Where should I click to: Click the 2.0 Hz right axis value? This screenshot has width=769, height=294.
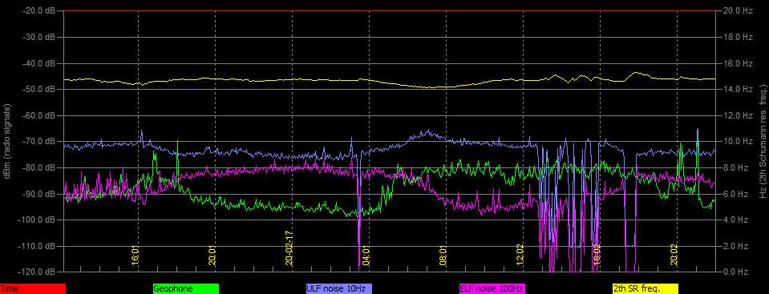(x=736, y=245)
